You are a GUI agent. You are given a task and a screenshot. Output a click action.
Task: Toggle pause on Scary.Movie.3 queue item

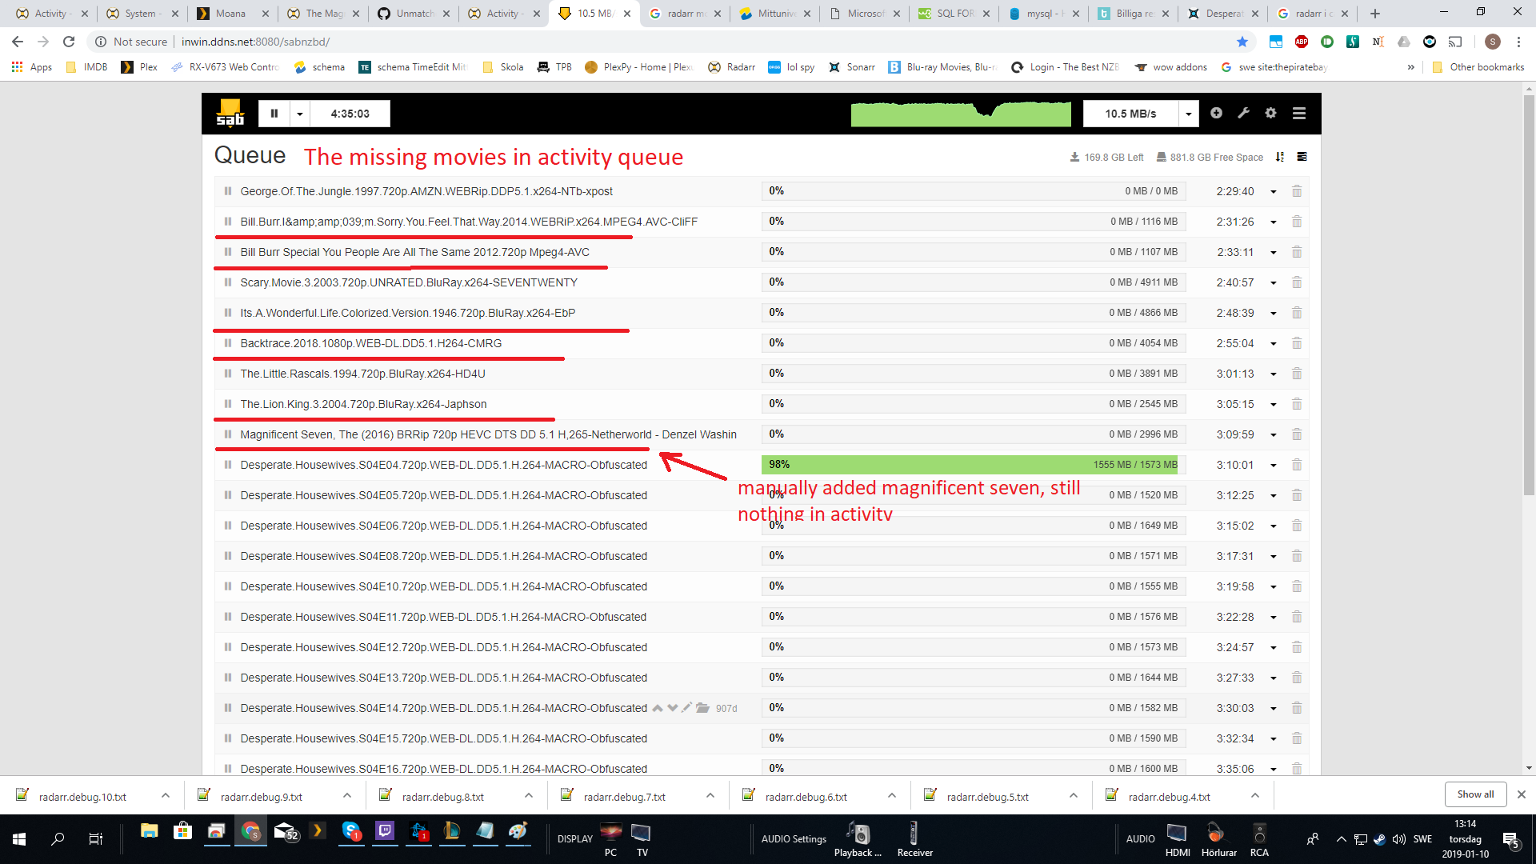tap(228, 282)
